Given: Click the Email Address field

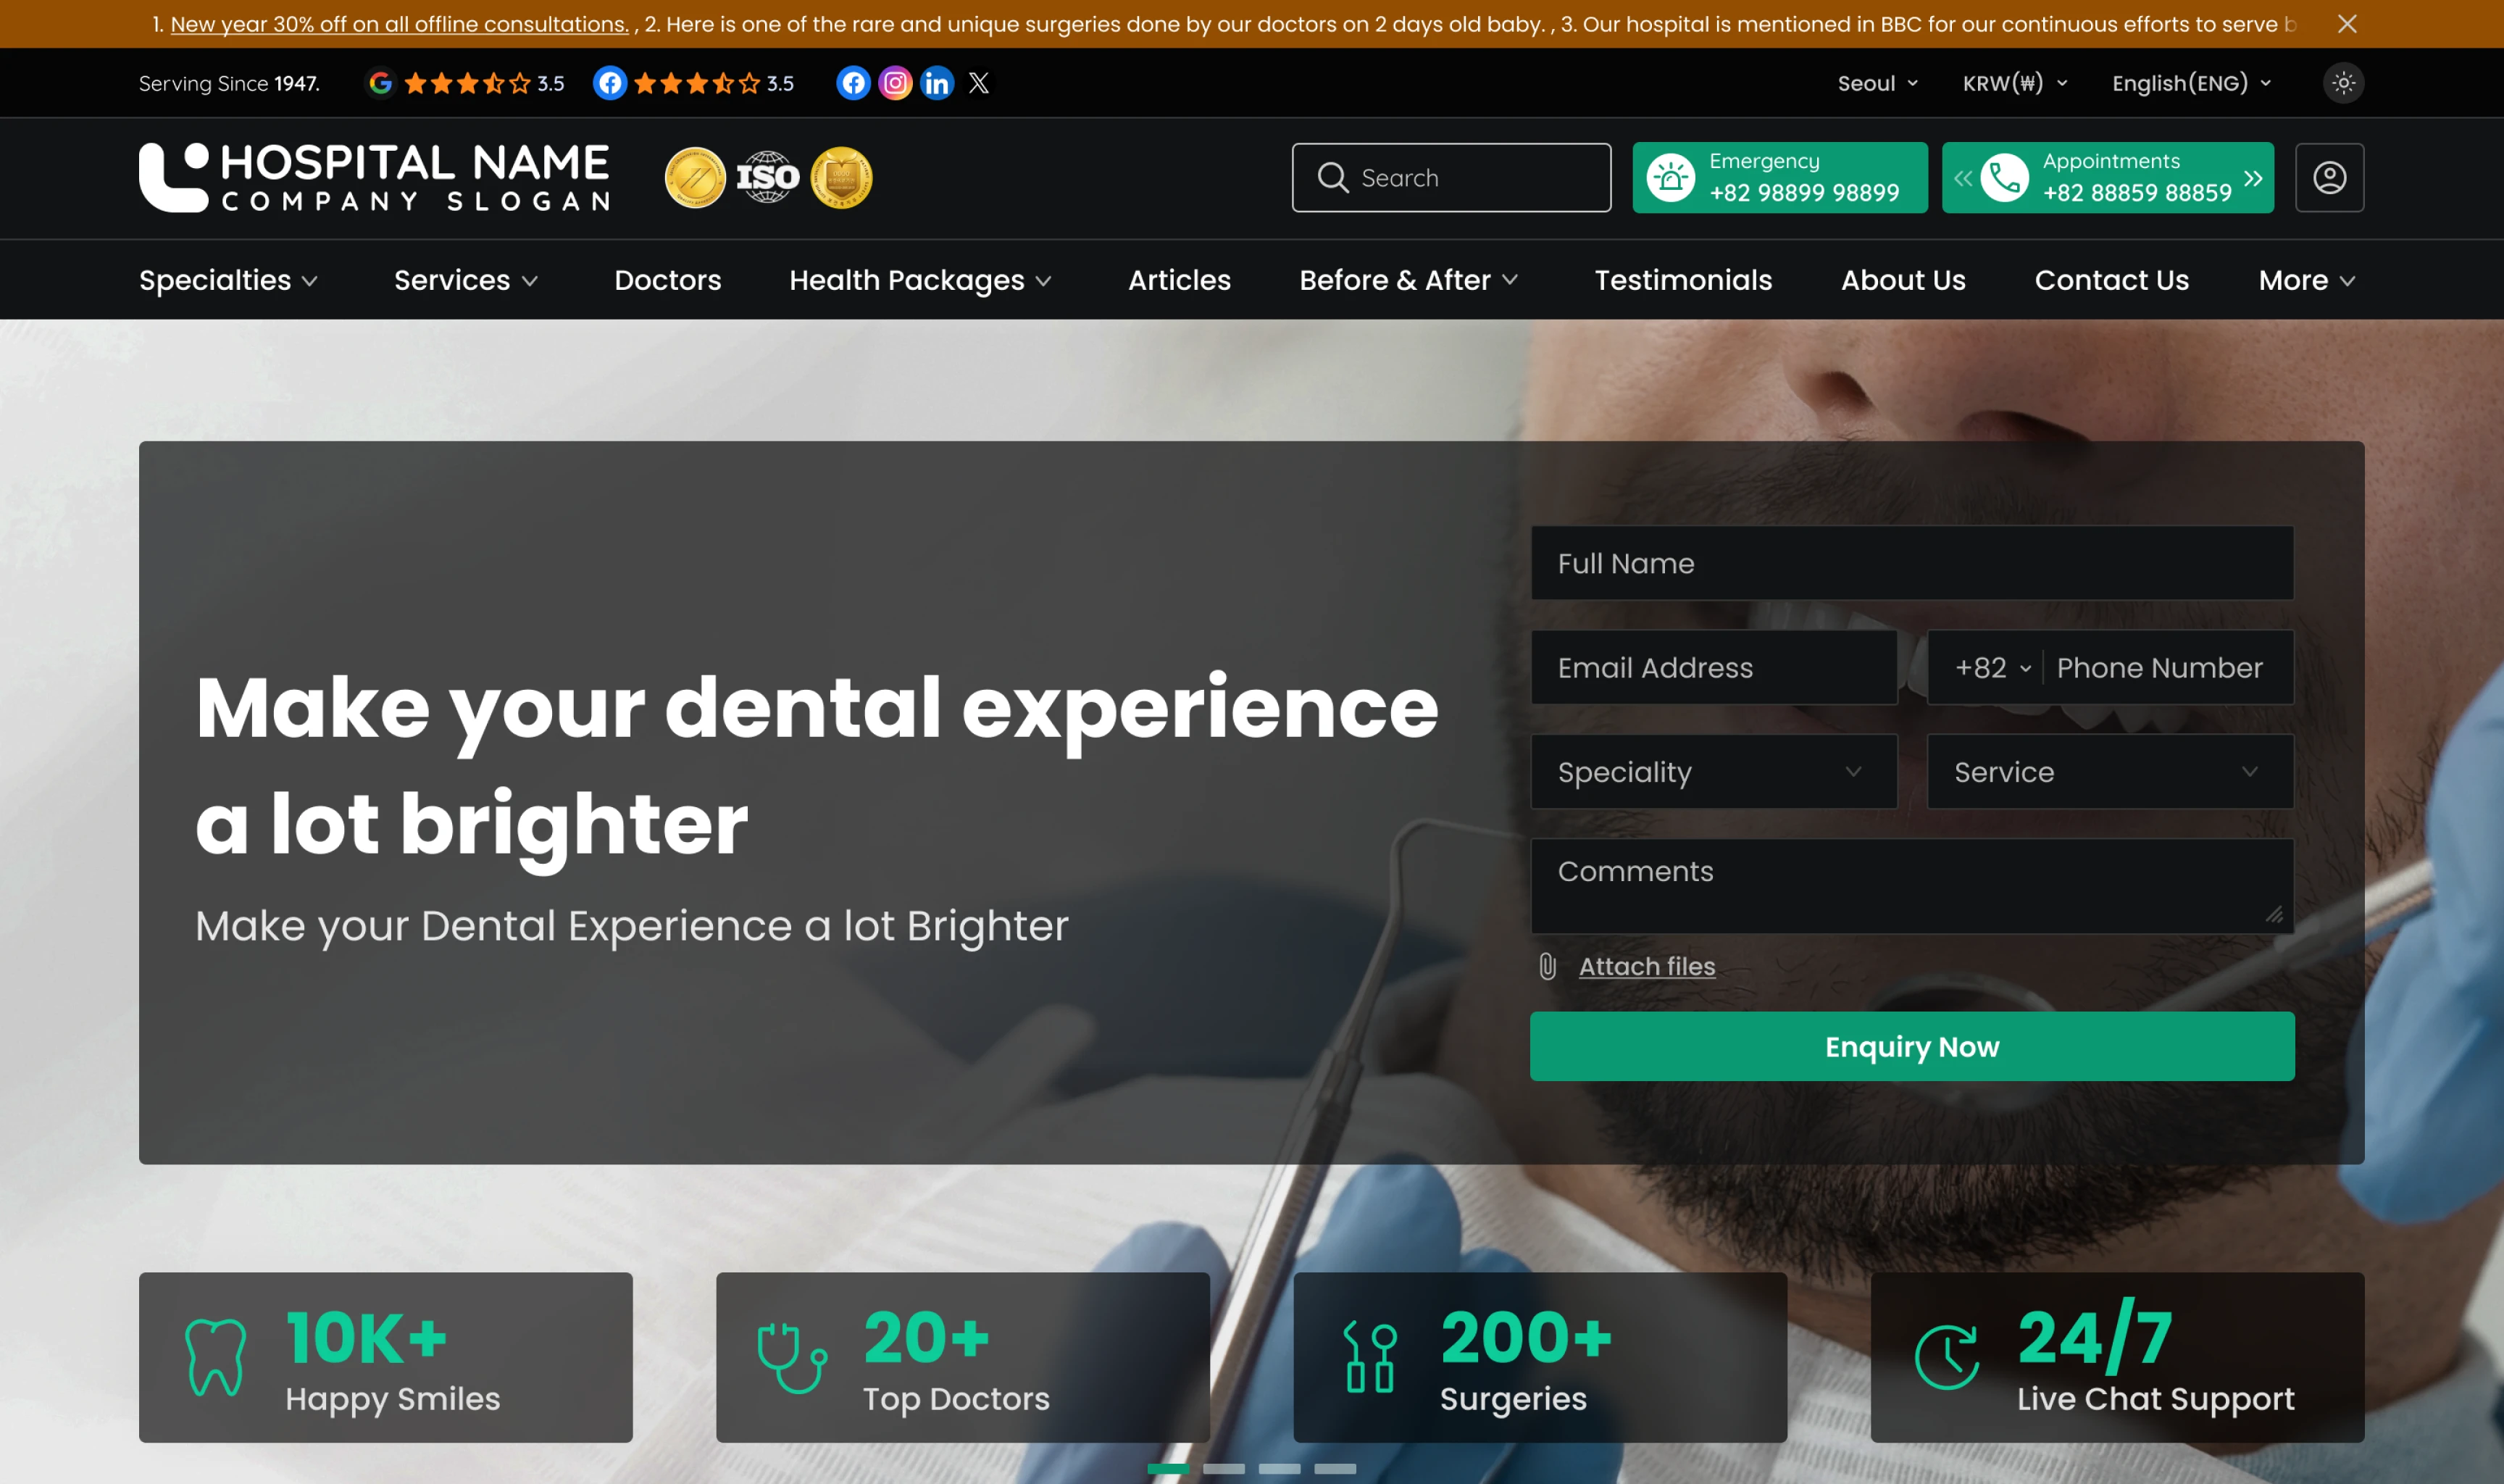Looking at the screenshot, I should [1714, 667].
